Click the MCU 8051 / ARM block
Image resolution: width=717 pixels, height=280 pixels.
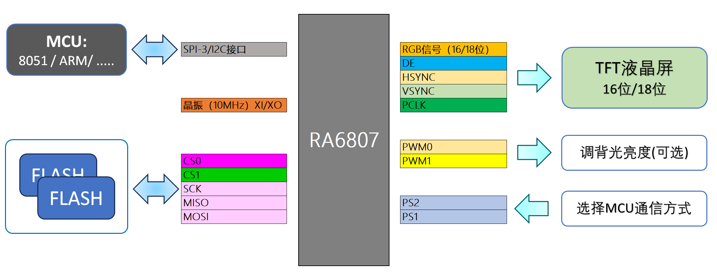click(67, 50)
